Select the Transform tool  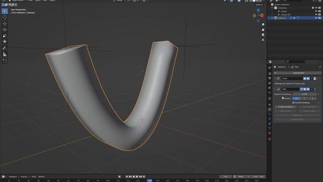coord(5,41)
